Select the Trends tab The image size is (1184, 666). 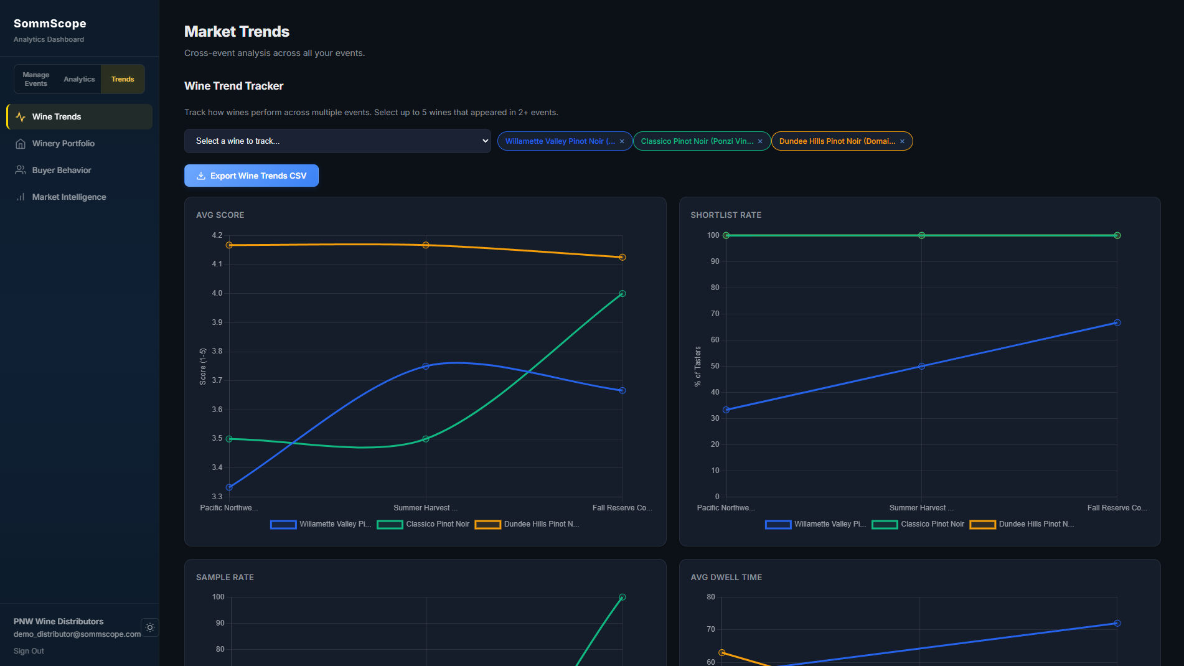tap(123, 79)
